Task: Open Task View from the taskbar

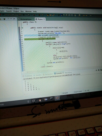Action: pos(34,101)
